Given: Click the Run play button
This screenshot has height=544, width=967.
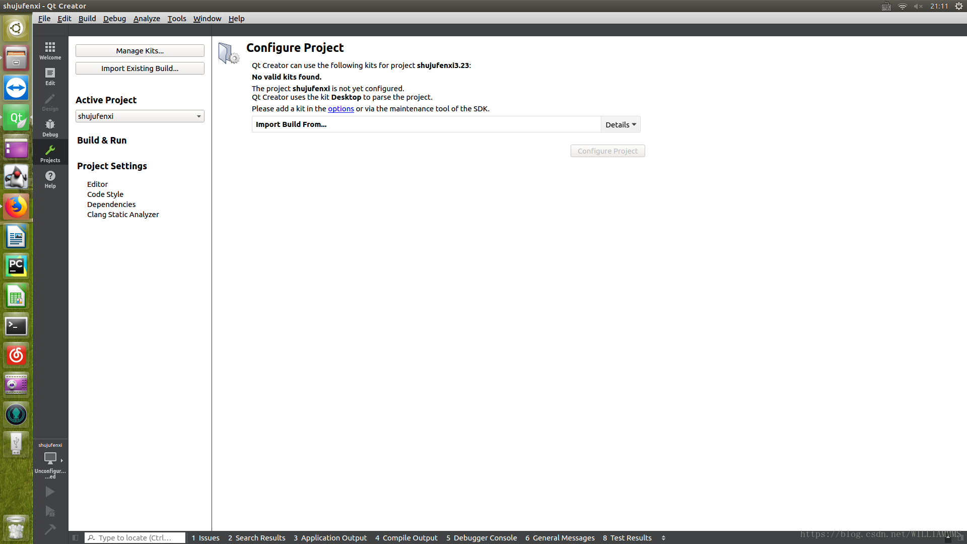Looking at the screenshot, I should 50,492.
